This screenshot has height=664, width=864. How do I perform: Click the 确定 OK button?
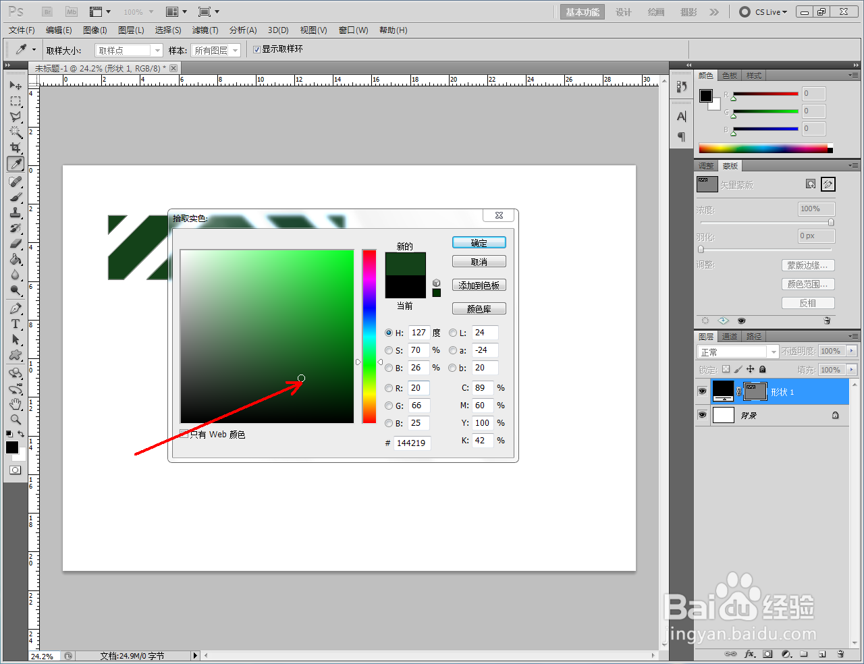(479, 243)
